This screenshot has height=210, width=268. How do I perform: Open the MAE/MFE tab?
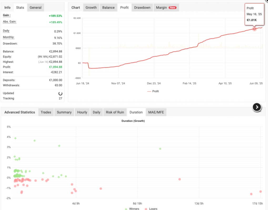pos(156,112)
